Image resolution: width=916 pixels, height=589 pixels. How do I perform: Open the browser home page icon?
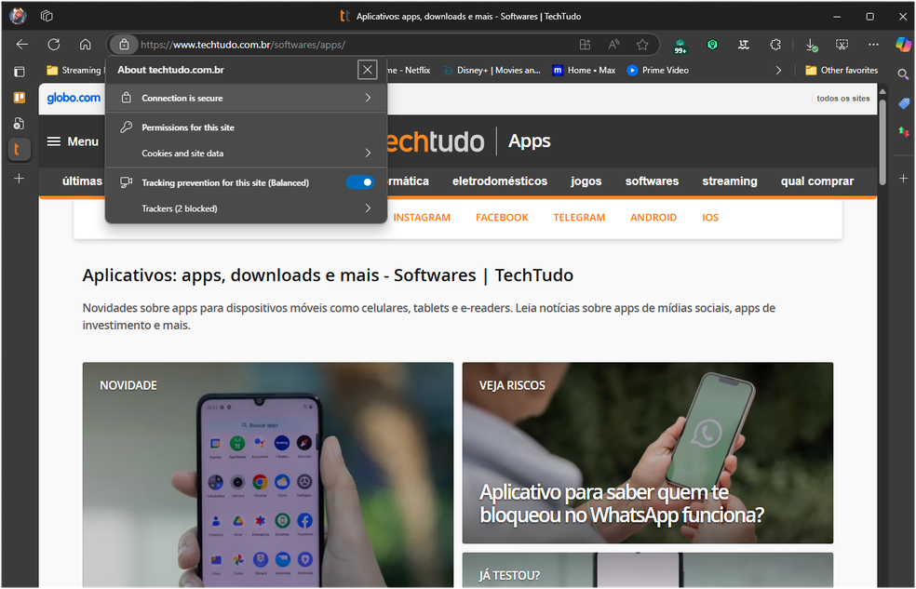tap(86, 45)
